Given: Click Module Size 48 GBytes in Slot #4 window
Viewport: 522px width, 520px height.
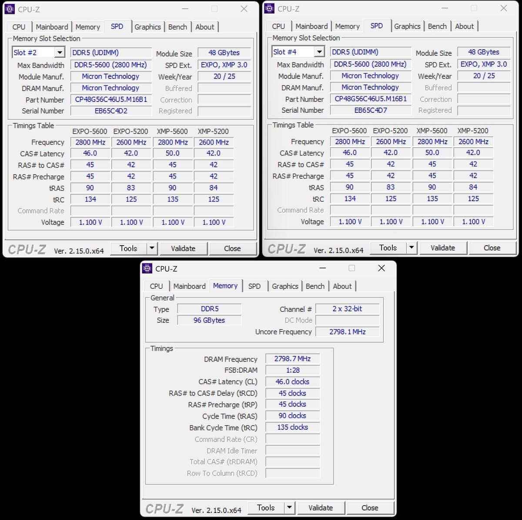Looking at the screenshot, I should tap(484, 52).
